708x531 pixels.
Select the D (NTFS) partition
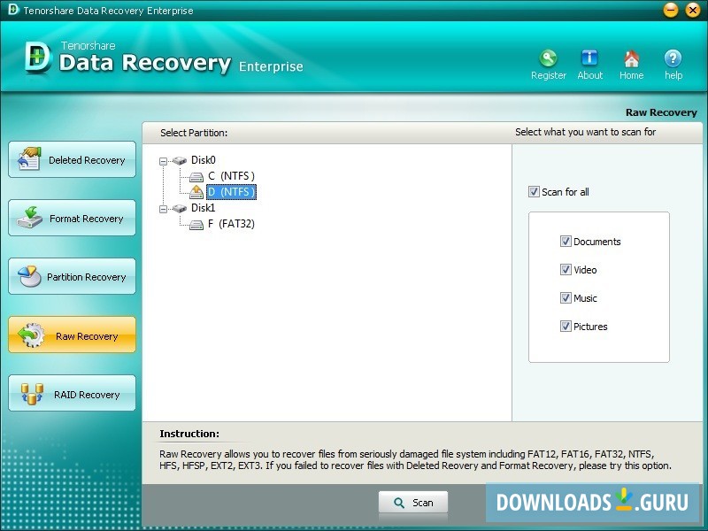pos(231,192)
